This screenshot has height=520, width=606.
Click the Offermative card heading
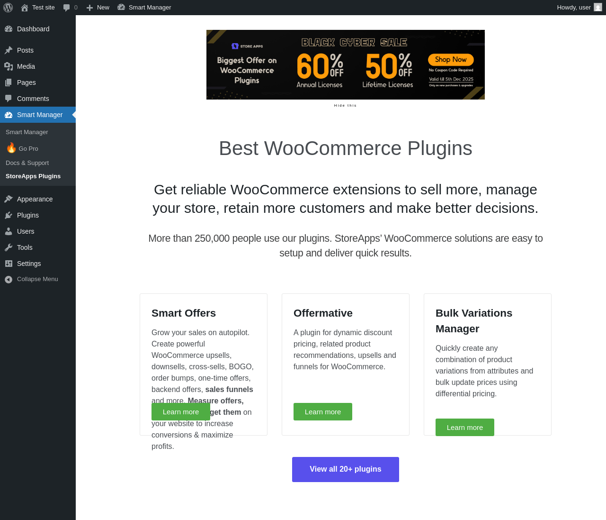click(323, 313)
